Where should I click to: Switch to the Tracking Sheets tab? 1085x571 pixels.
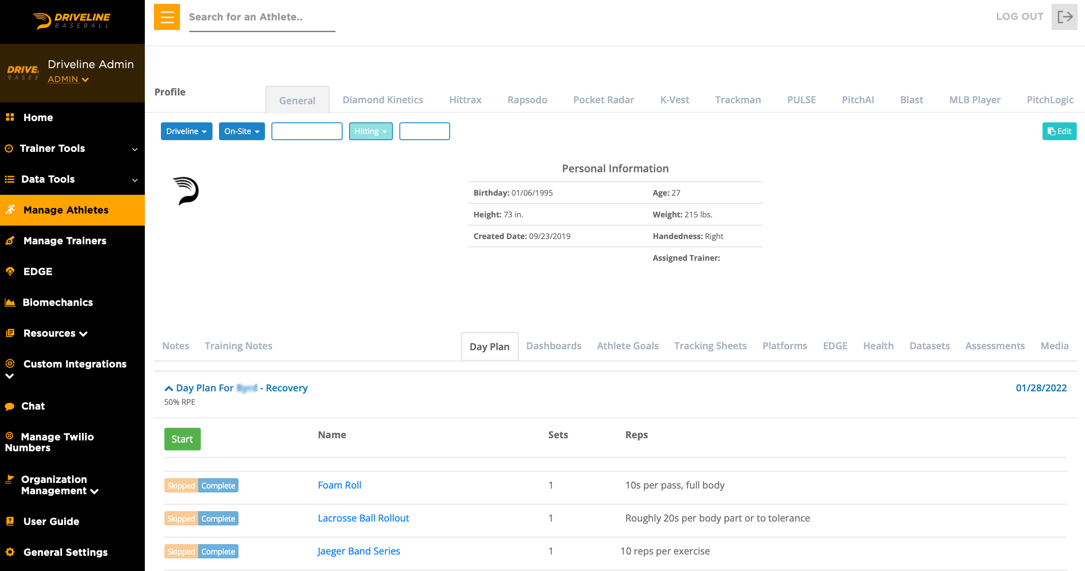[710, 346]
